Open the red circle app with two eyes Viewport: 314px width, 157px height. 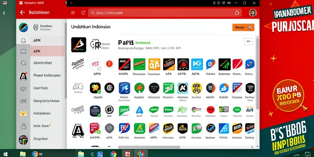(210, 109)
